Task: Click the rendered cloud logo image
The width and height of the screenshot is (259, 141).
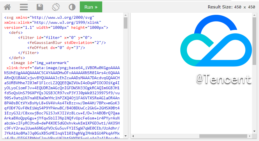Action: pos(216,41)
